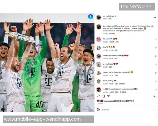Like the fcbayern comment
This screenshot has width=158, height=126.
[156, 39]
